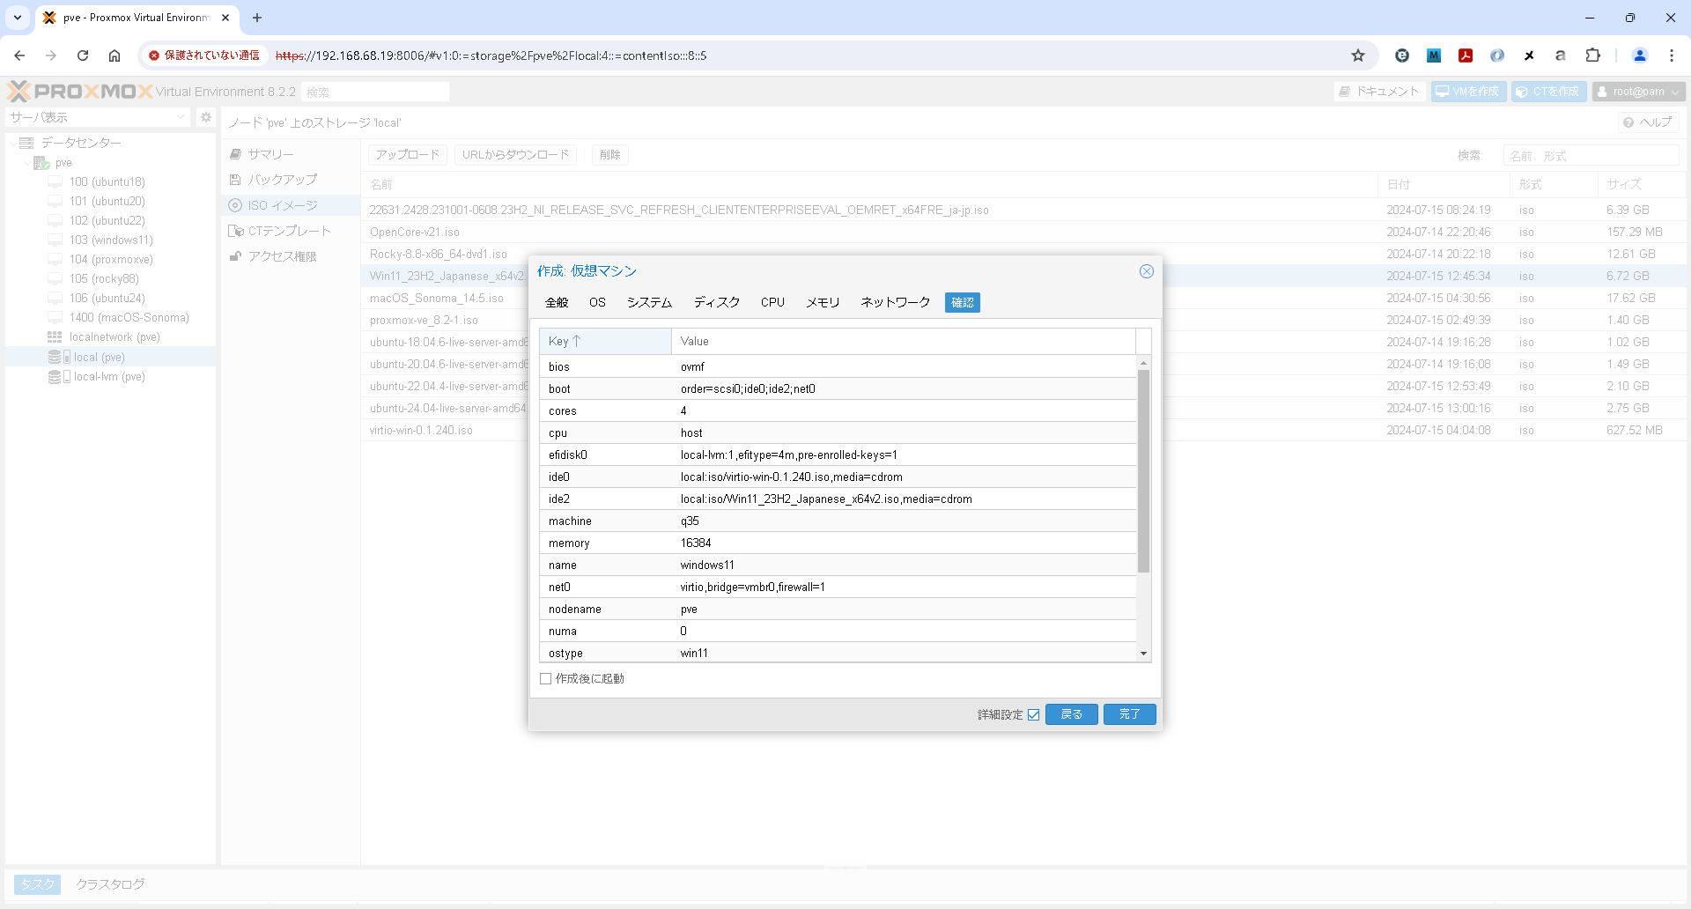
Task: Switch to the OS tab
Action: pyautogui.click(x=597, y=303)
